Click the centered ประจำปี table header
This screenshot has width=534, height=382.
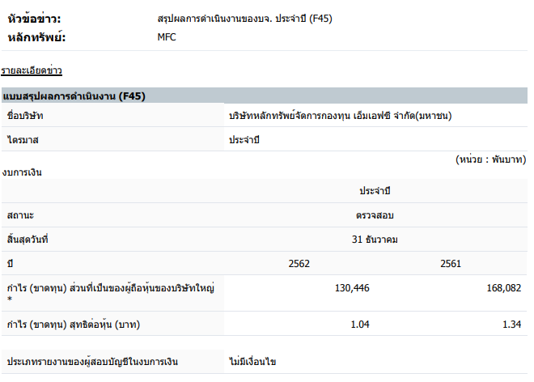(x=375, y=191)
